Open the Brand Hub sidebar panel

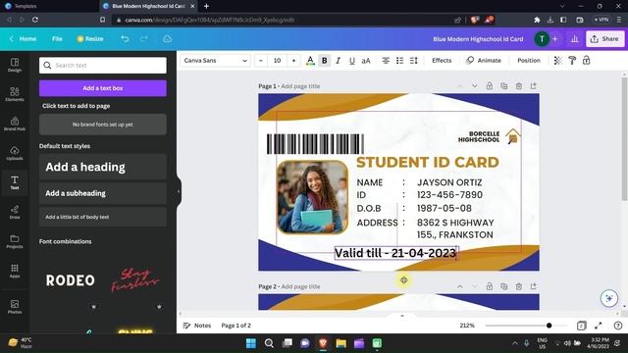click(x=15, y=124)
